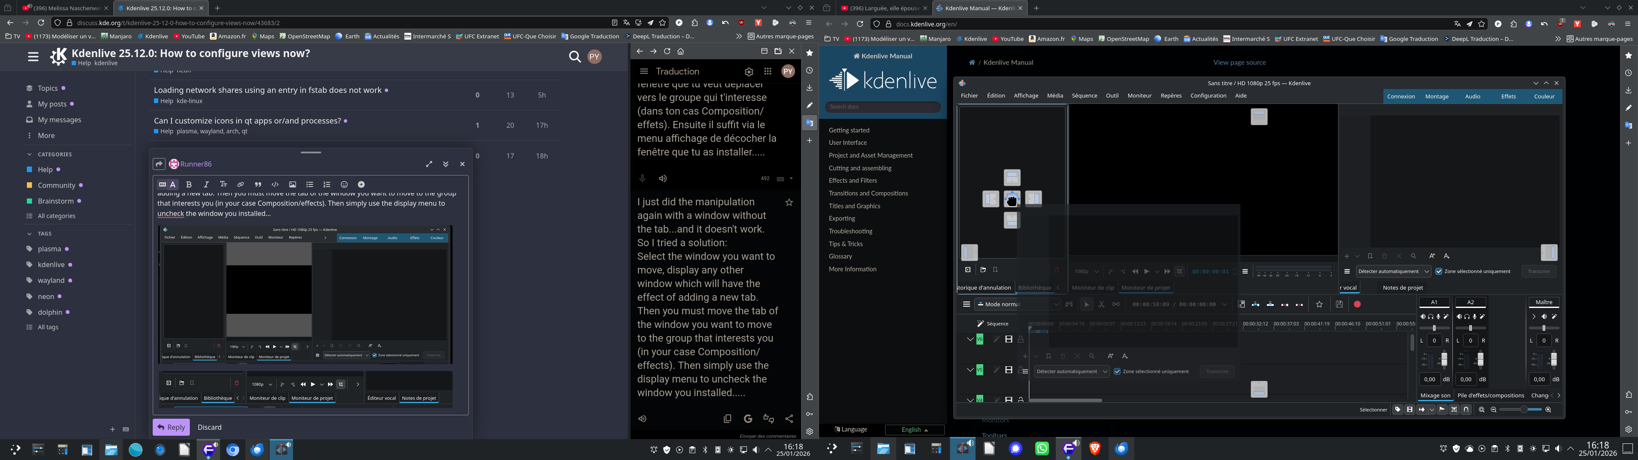Click the 'Search docs' input field

click(x=882, y=107)
